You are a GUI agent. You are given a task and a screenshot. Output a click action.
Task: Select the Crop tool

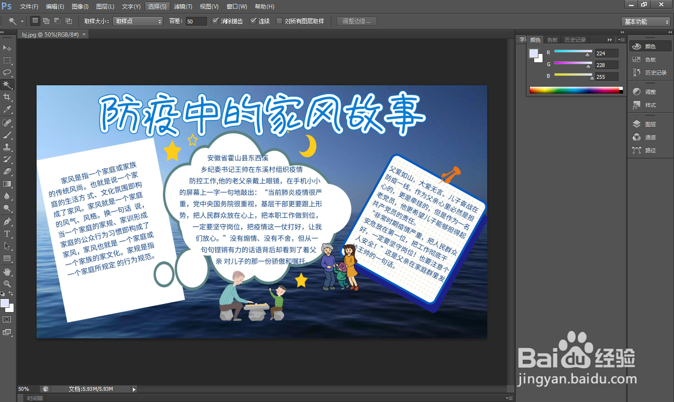click(x=7, y=97)
